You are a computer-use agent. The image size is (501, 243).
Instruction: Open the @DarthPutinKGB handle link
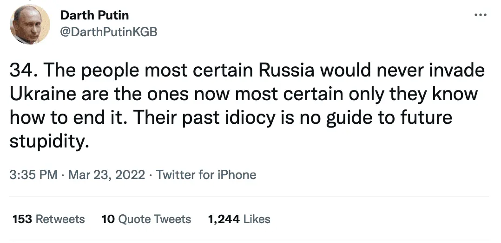click(x=109, y=32)
